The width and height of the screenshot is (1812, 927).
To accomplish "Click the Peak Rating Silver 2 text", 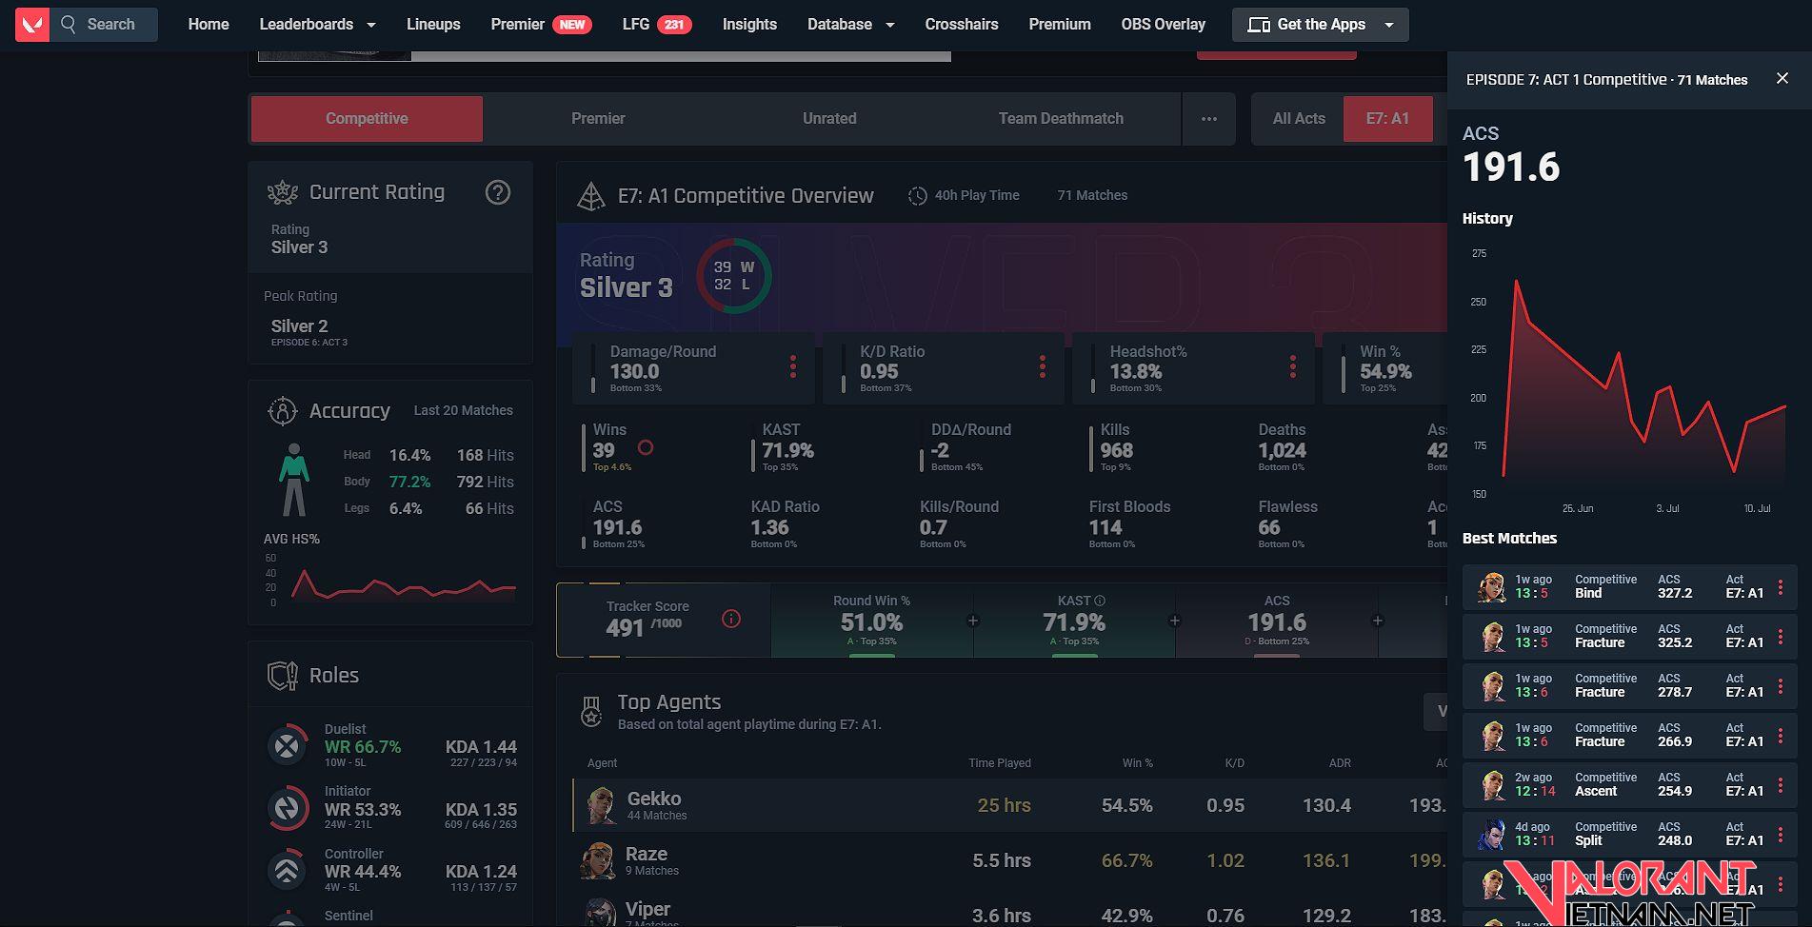I will [x=300, y=325].
